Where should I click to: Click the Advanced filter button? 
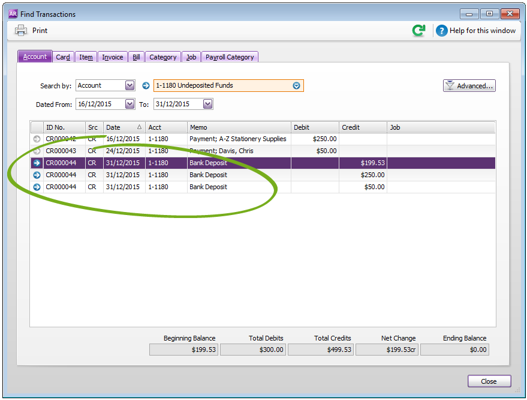(469, 86)
